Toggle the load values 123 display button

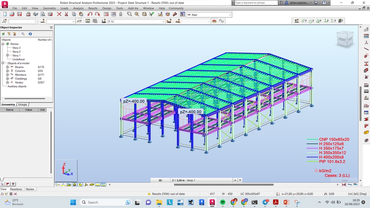(103, 185)
